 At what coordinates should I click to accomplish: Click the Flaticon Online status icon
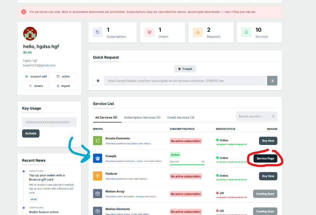pyautogui.click(x=217, y=175)
